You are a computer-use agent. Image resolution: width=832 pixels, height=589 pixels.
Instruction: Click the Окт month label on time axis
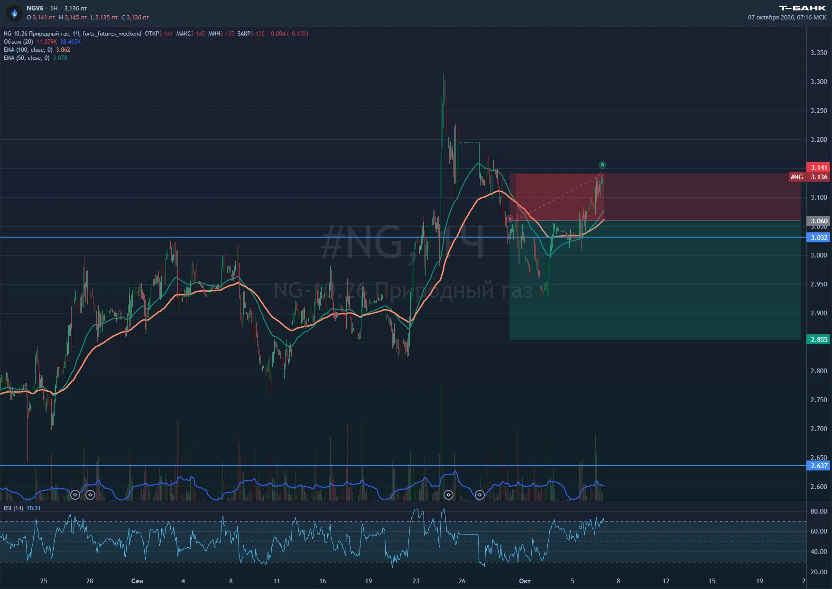click(525, 581)
